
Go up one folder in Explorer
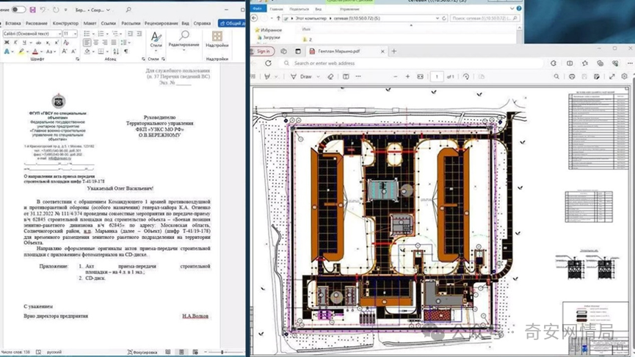pyautogui.click(x=278, y=18)
